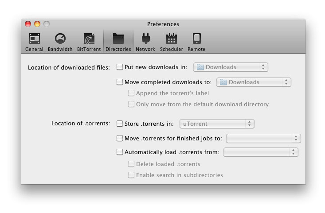The image size is (325, 213).
Task: Click the yellow minimize window button
Action: click(x=37, y=24)
